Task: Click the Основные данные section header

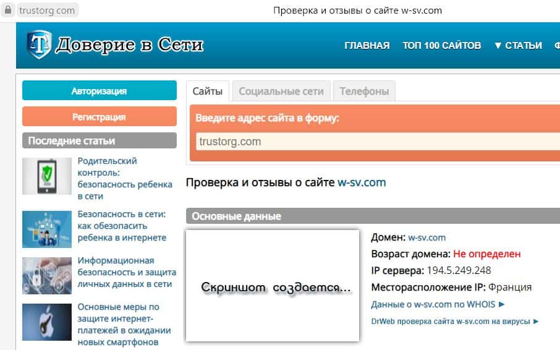Action: point(373,216)
